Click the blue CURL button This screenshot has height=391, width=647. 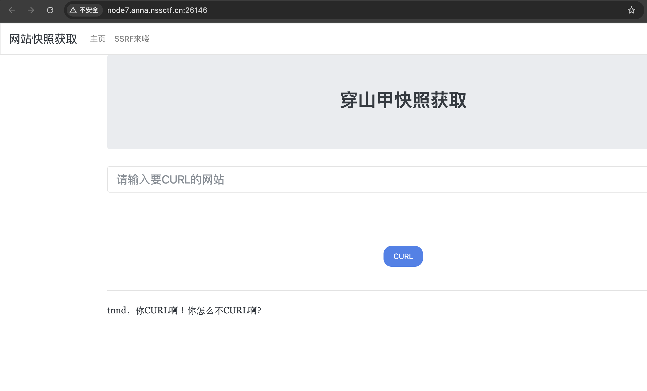(403, 256)
